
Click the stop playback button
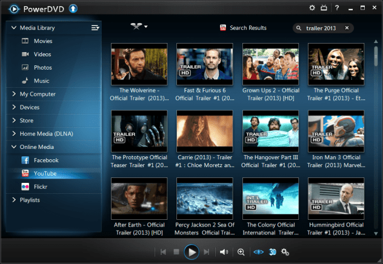[x=176, y=252]
